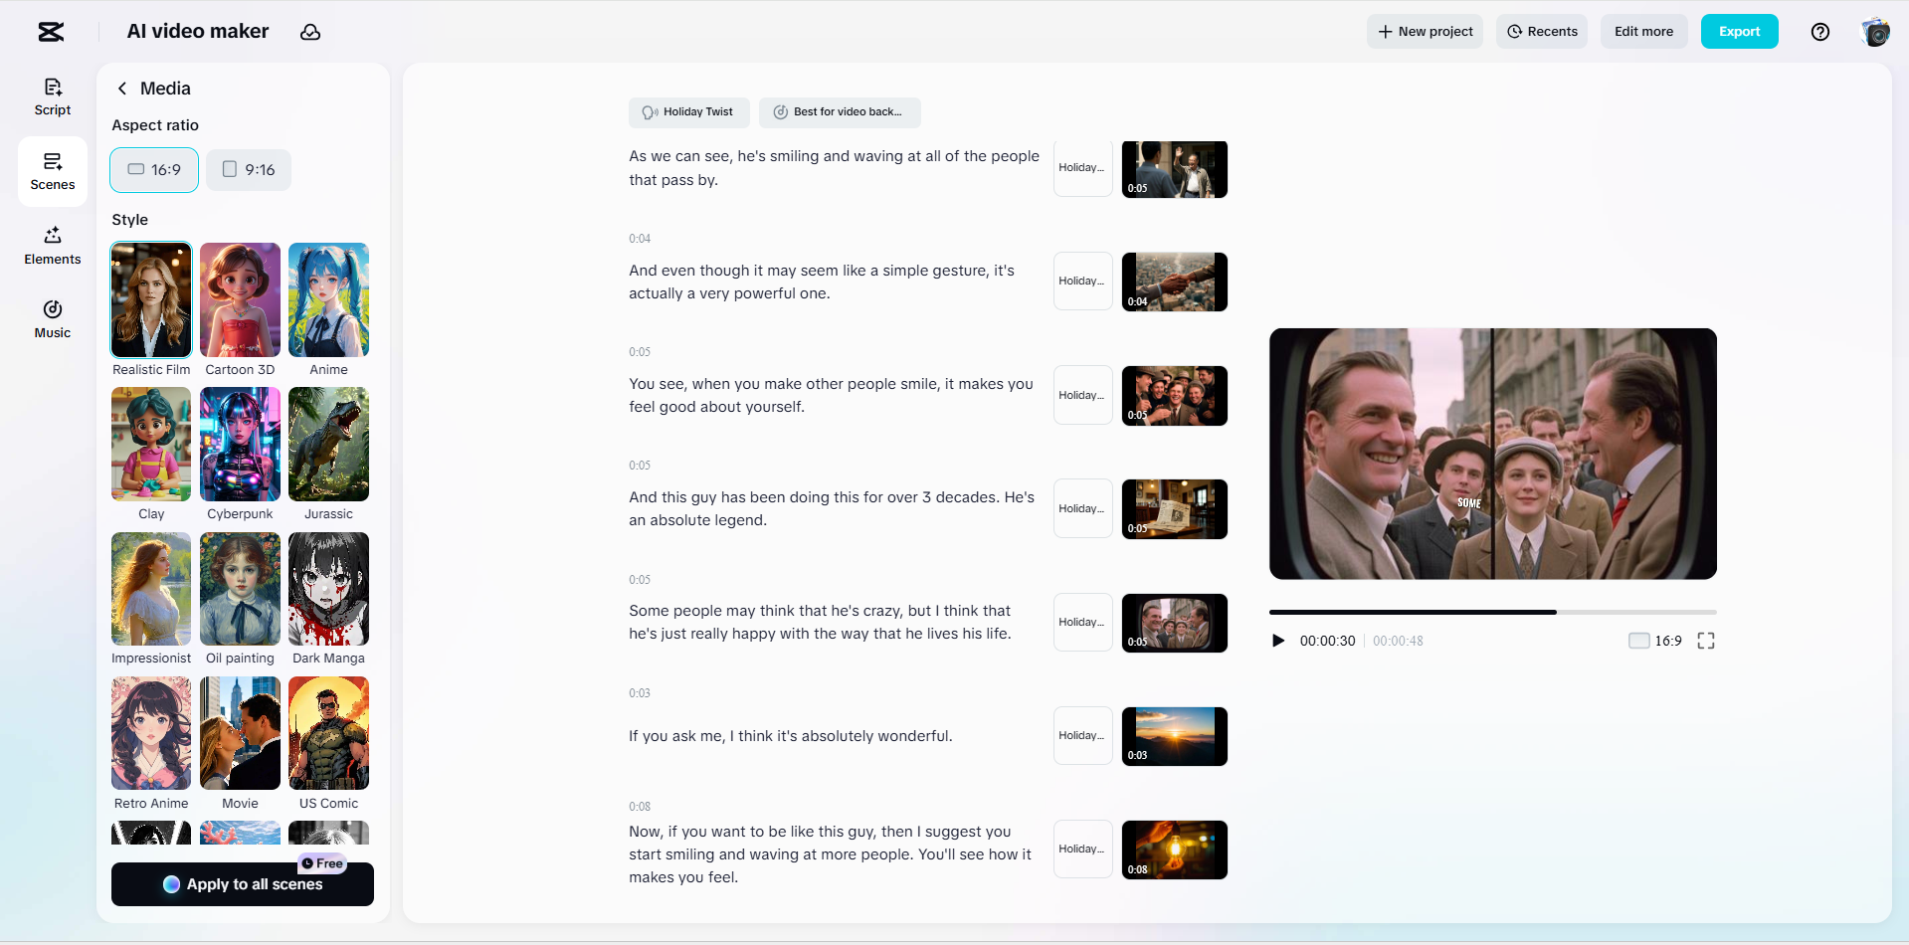The image size is (1909, 945).
Task: Open the 'Best for video back...' music selector
Action: click(x=839, y=112)
